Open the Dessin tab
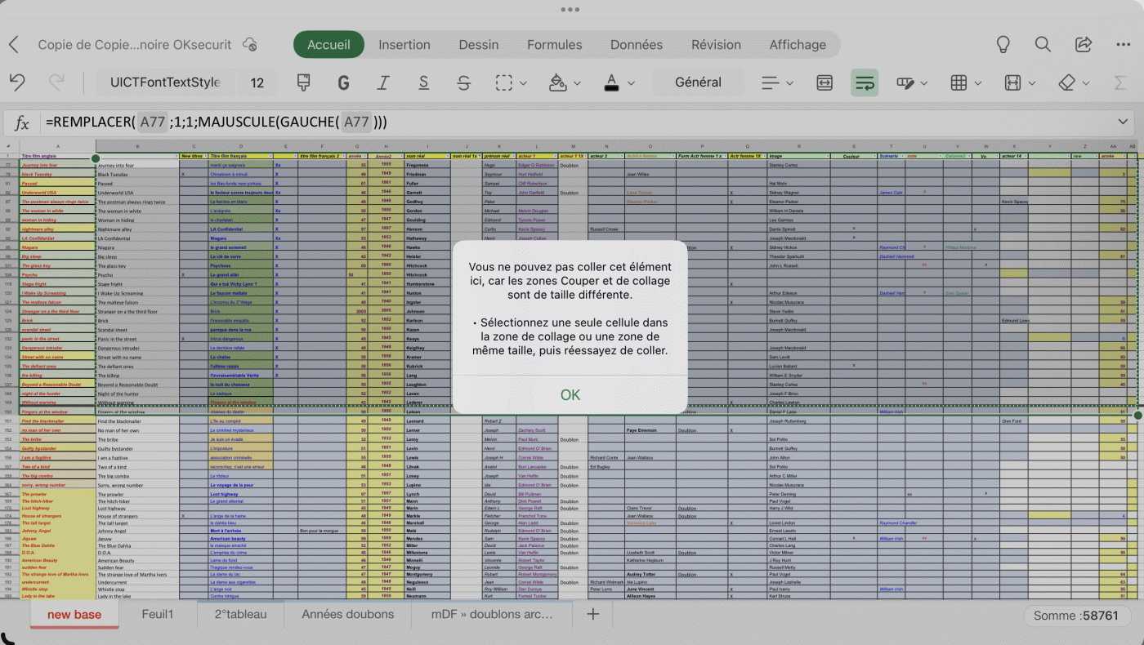Viewport: 1144px width, 645px height. 479,45
